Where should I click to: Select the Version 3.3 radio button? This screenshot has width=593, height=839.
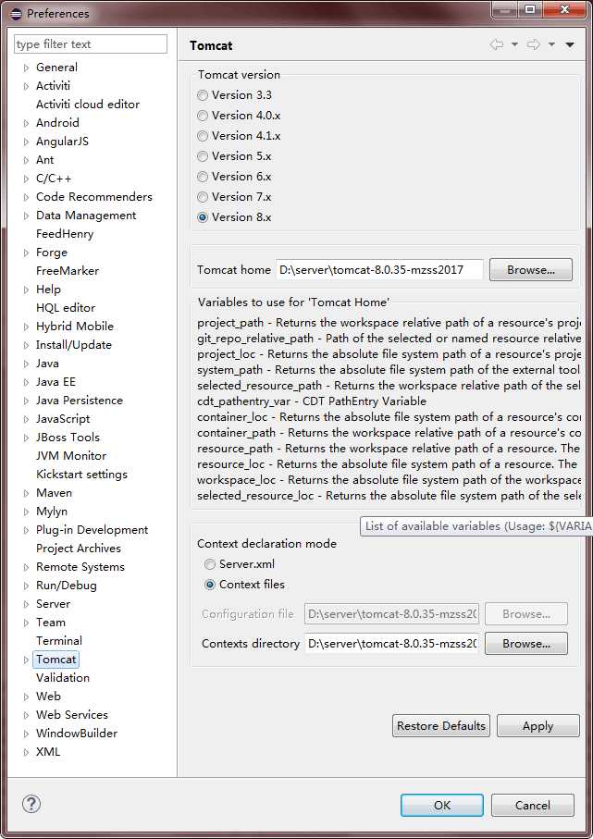tap(203, 95)
